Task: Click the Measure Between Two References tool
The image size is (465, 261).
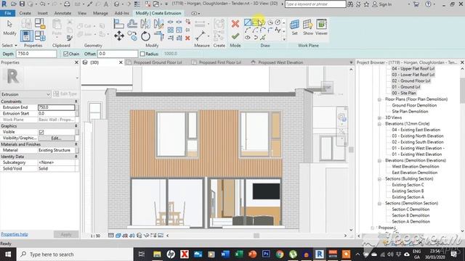Action: [201, 36]
